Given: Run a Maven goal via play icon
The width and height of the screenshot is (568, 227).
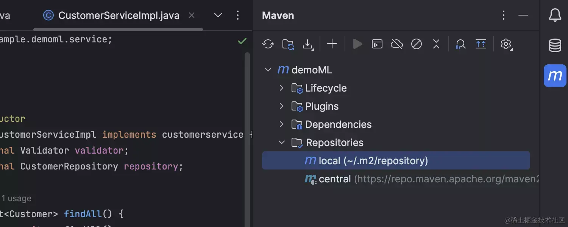Looking at the screenshot, I should coord(357,44).
